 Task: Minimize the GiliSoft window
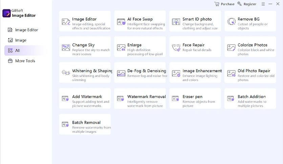[270, 4]
